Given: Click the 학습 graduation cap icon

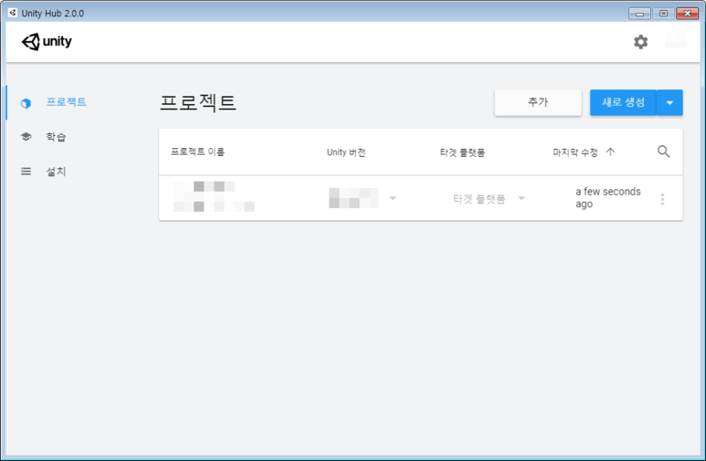Looking at the screenshot, I should click(26, 136).
